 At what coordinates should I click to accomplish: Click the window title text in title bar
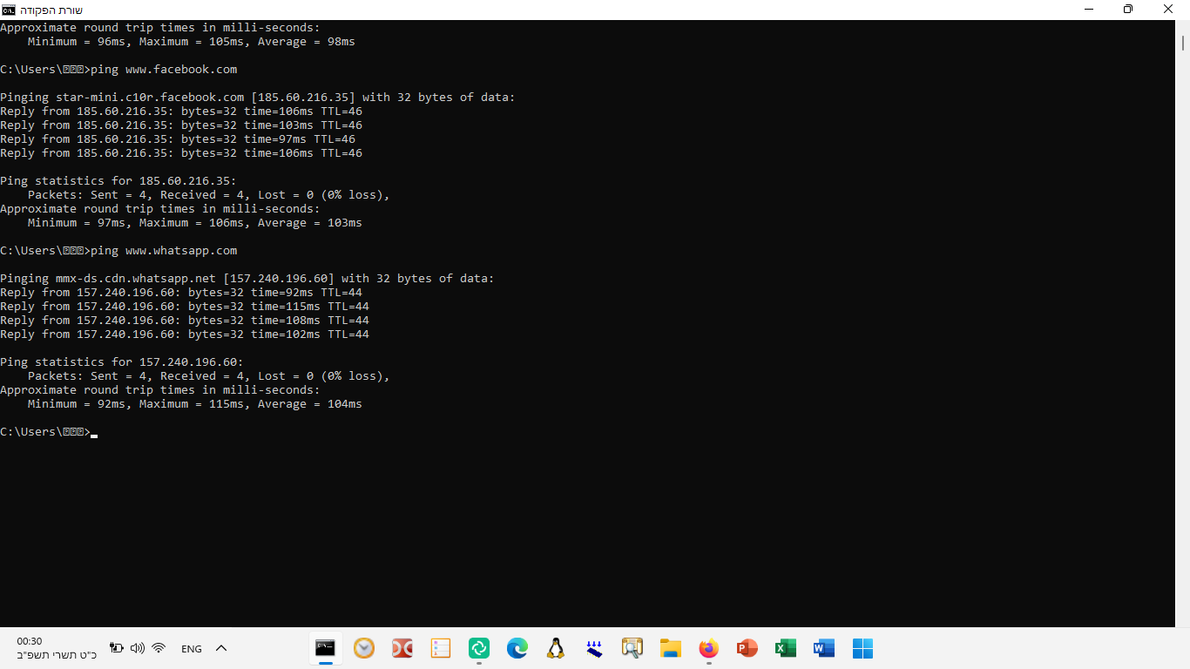(51, 10)
